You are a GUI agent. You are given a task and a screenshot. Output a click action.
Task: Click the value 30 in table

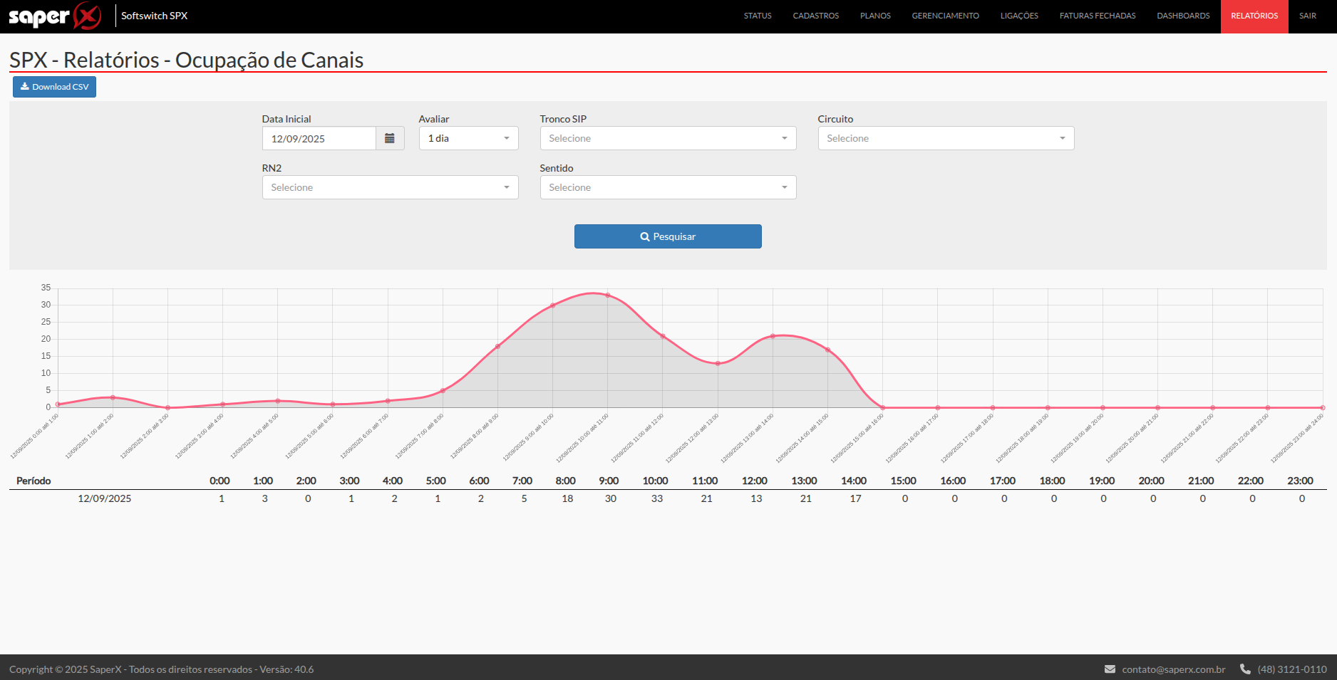pyautogui.click(x=611, y=498)
